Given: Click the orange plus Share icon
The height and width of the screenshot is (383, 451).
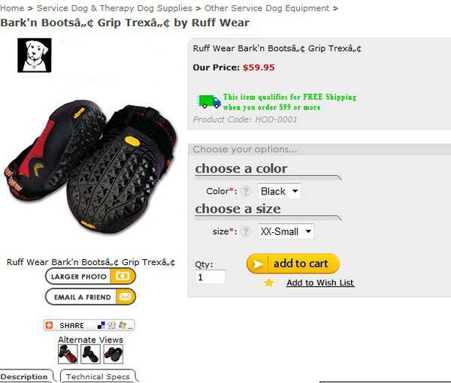Looking at the screenshot, I should (49, 325).
